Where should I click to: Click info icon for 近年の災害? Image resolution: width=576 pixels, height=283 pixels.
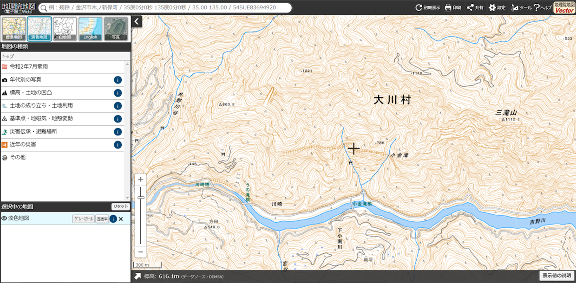pyautogui.click(x=118, y=145)
